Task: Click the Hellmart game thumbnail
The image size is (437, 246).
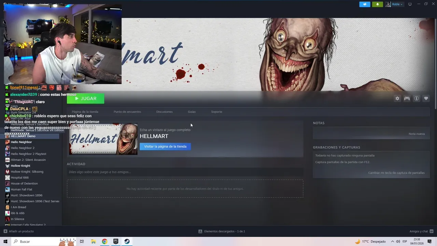Action: [103, 139]
